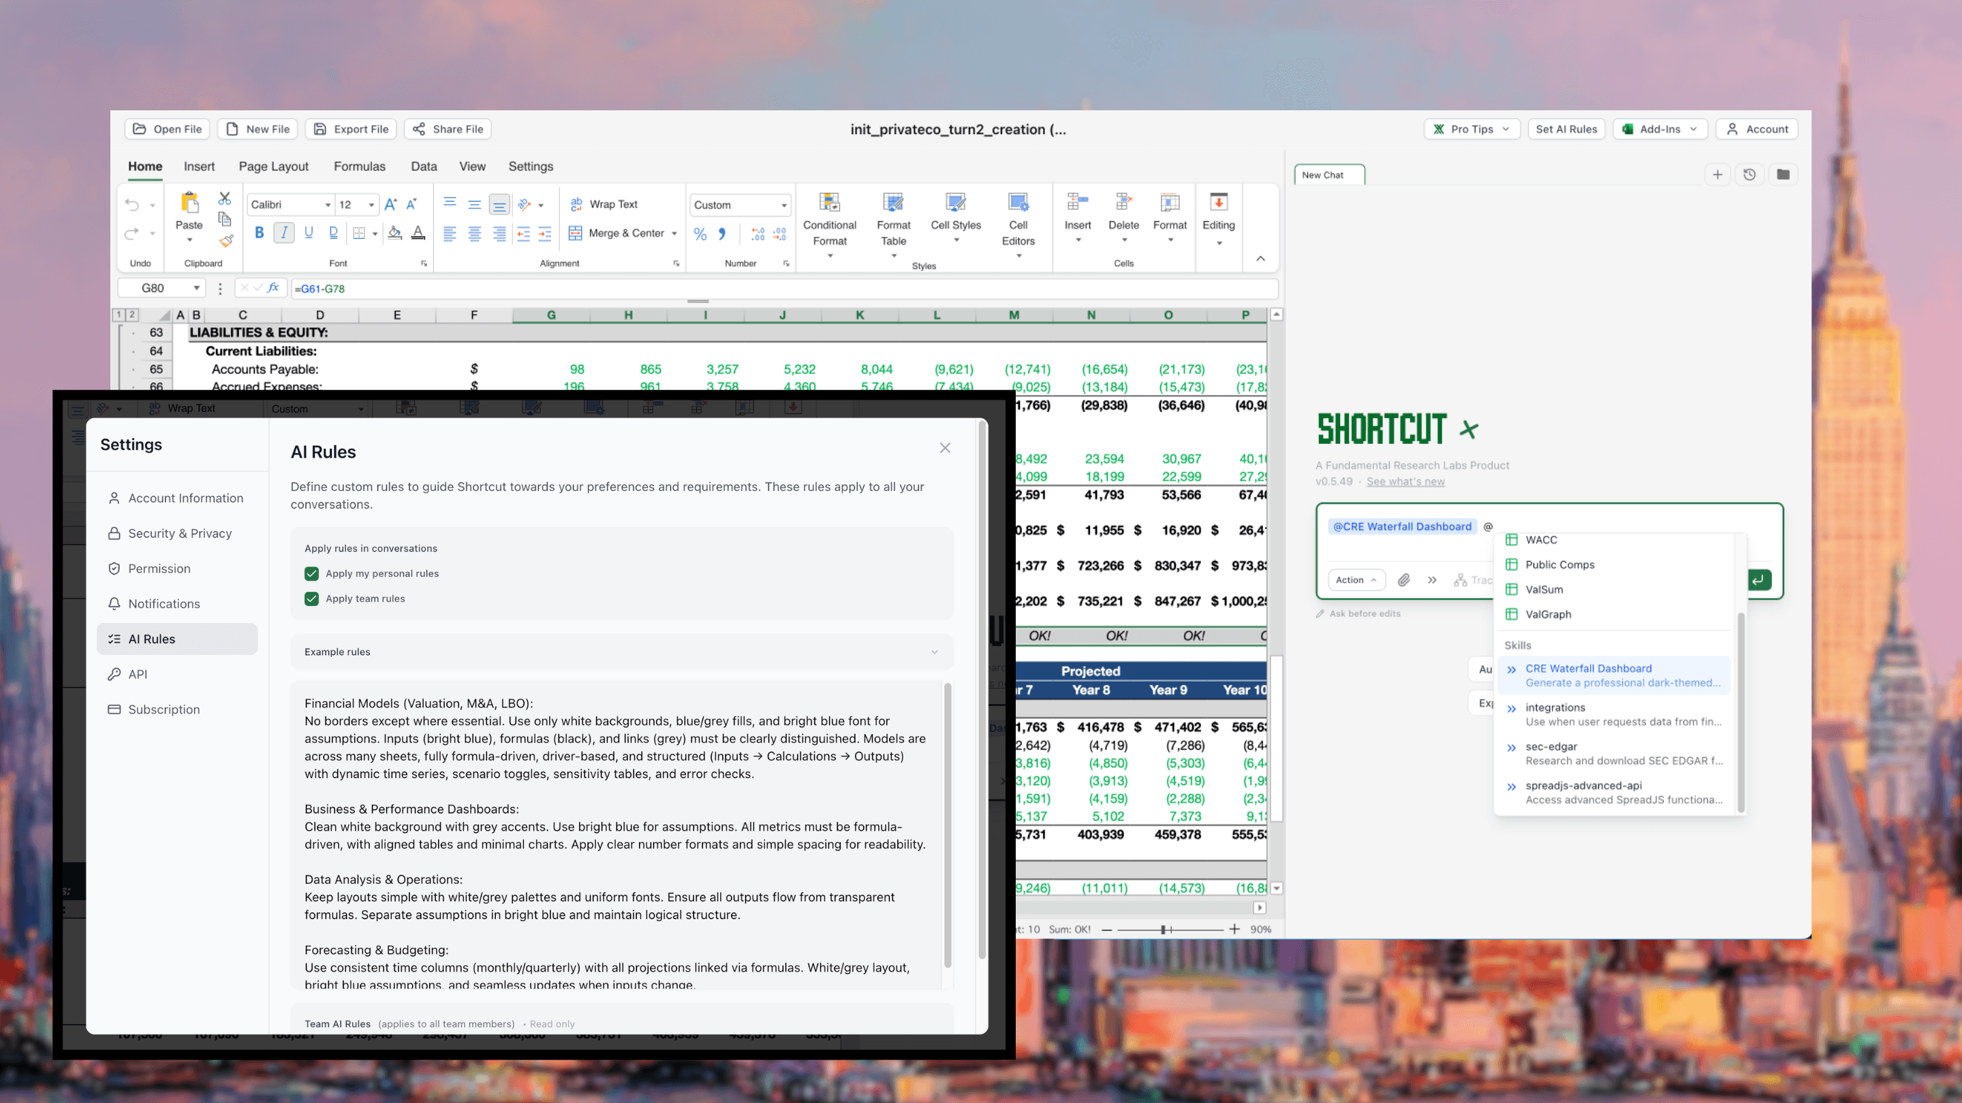
Task: Open the See what's new link
Action: [x=1405, y=481]
